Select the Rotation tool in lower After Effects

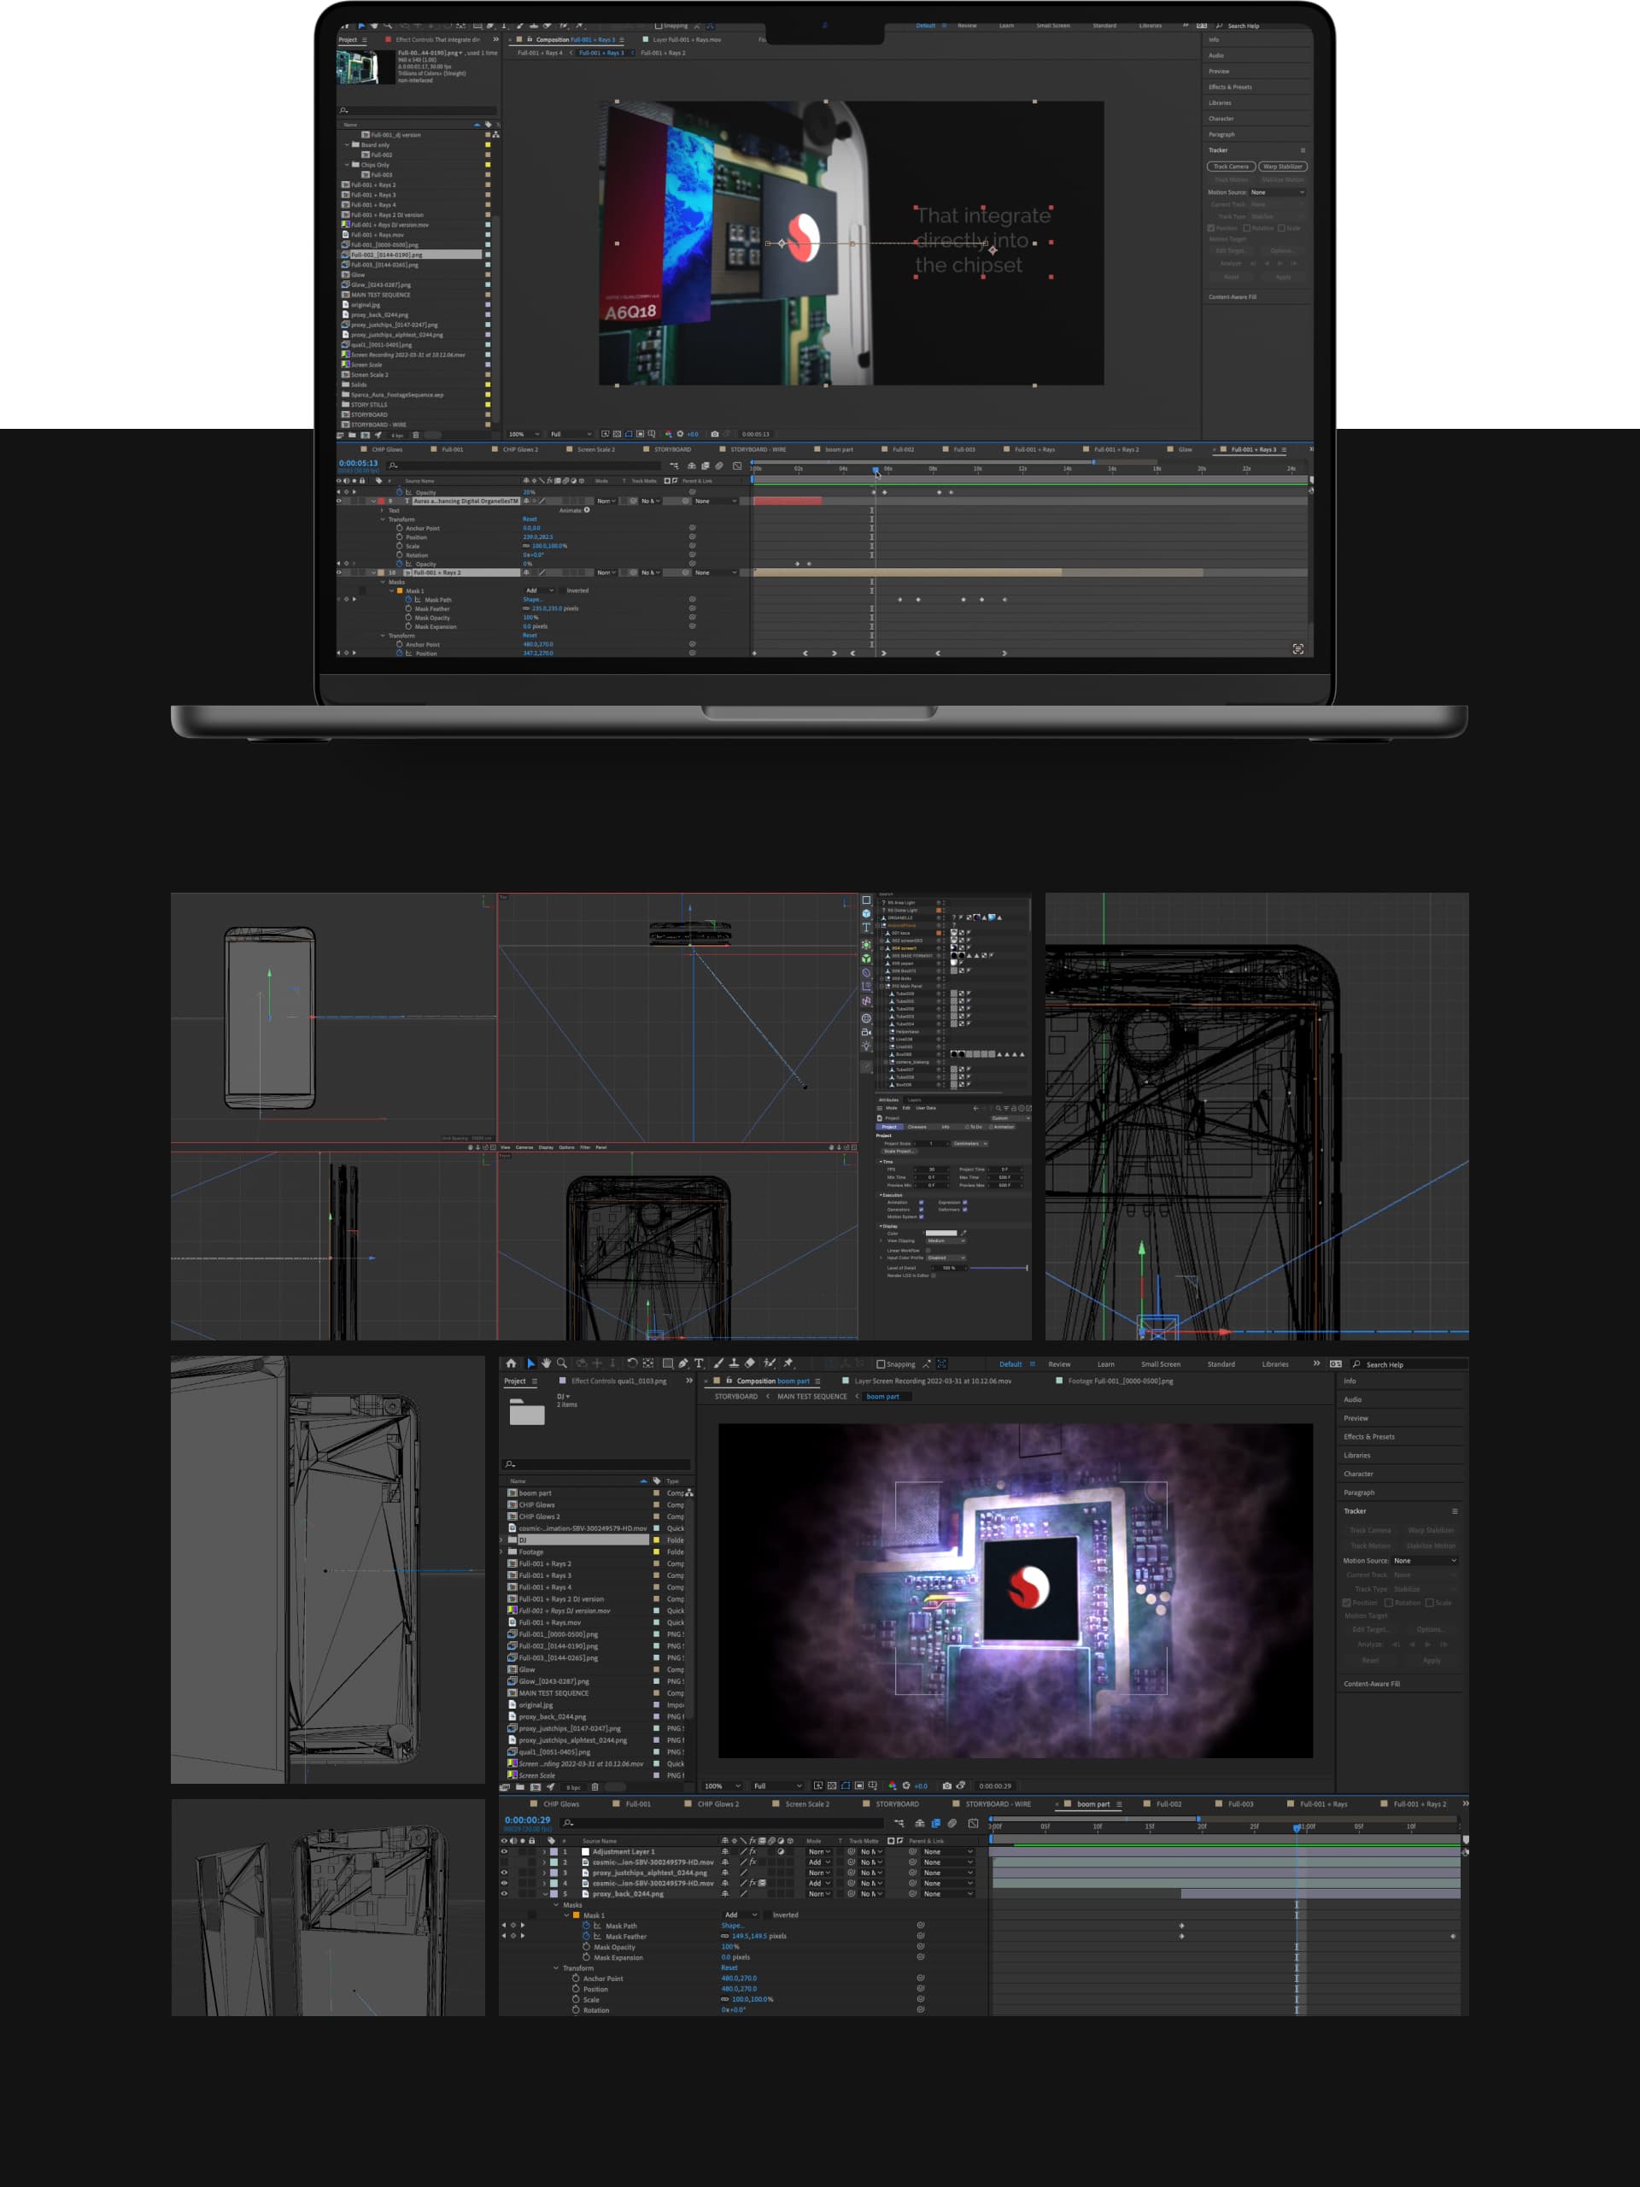pos(633,1363)
